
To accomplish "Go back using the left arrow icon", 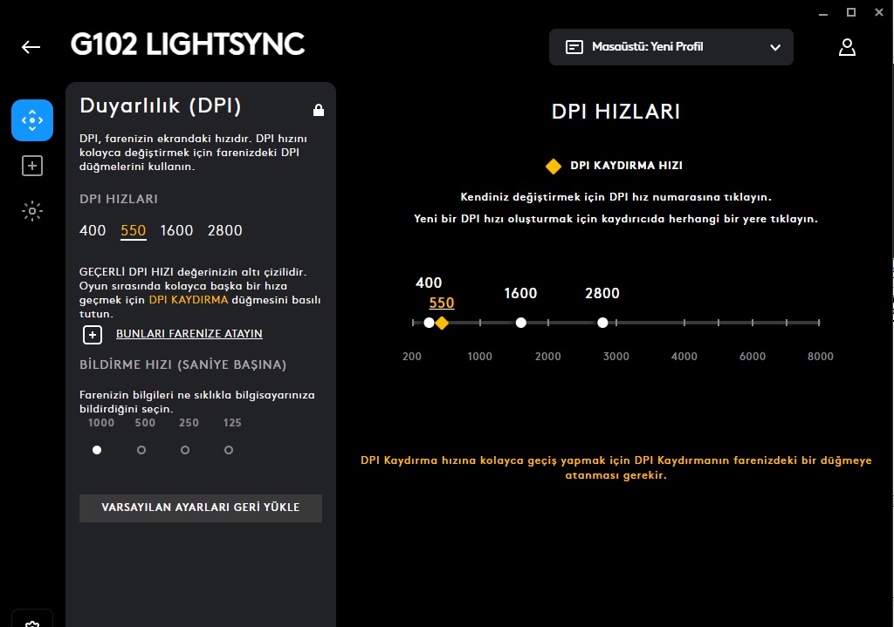I will 31,47.
